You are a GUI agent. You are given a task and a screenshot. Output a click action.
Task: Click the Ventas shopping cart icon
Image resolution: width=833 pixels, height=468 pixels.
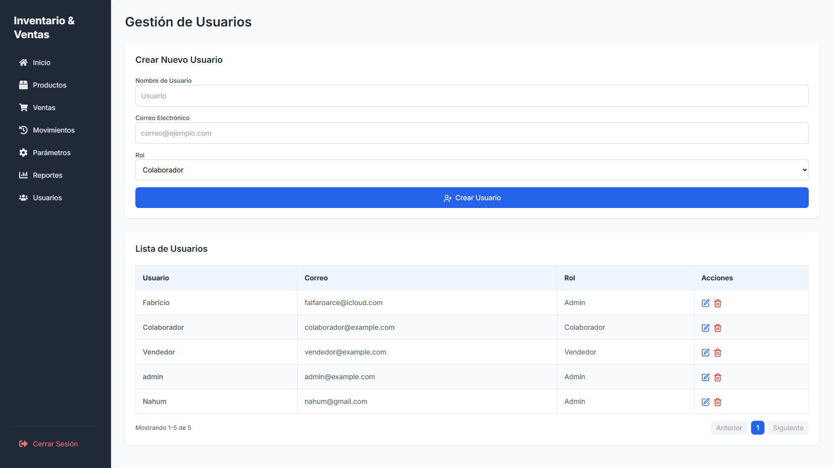(23, 107)
